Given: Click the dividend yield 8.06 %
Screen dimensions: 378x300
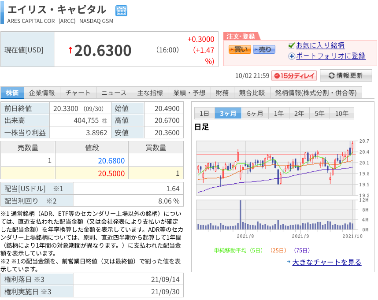Looking at the screenshot, I should click(169, 201).
